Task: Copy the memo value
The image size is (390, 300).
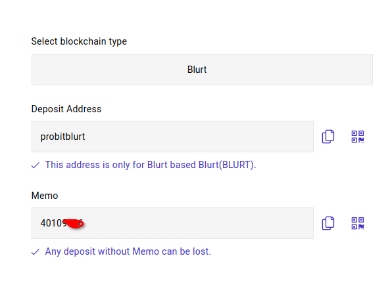Action: click(328, 223)
